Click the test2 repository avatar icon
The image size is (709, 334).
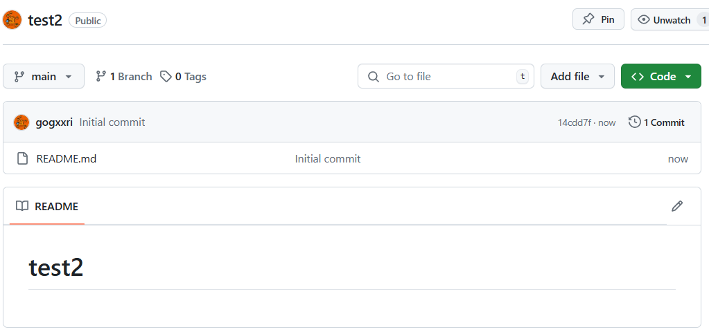pyautogui.click(x=12, y=20)
